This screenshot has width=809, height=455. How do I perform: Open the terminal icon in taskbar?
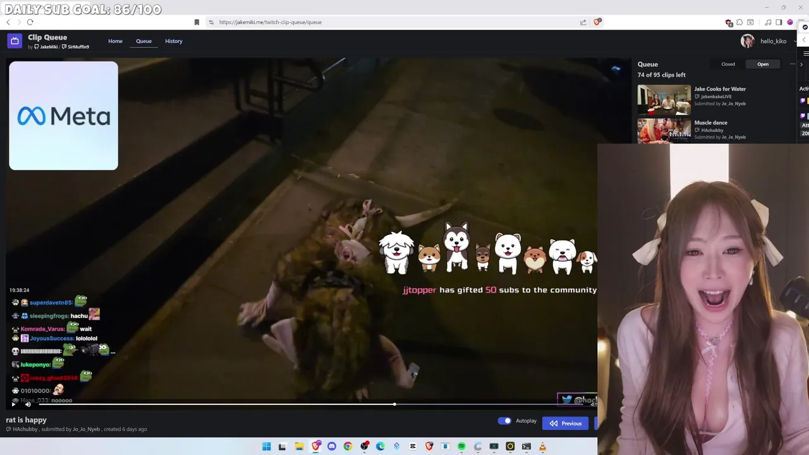pyautogui.click(x=526, y=447)
